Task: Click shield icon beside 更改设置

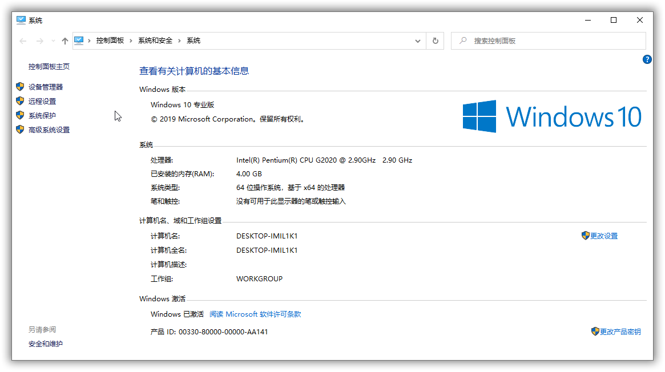Action: [x=585, y=236]
